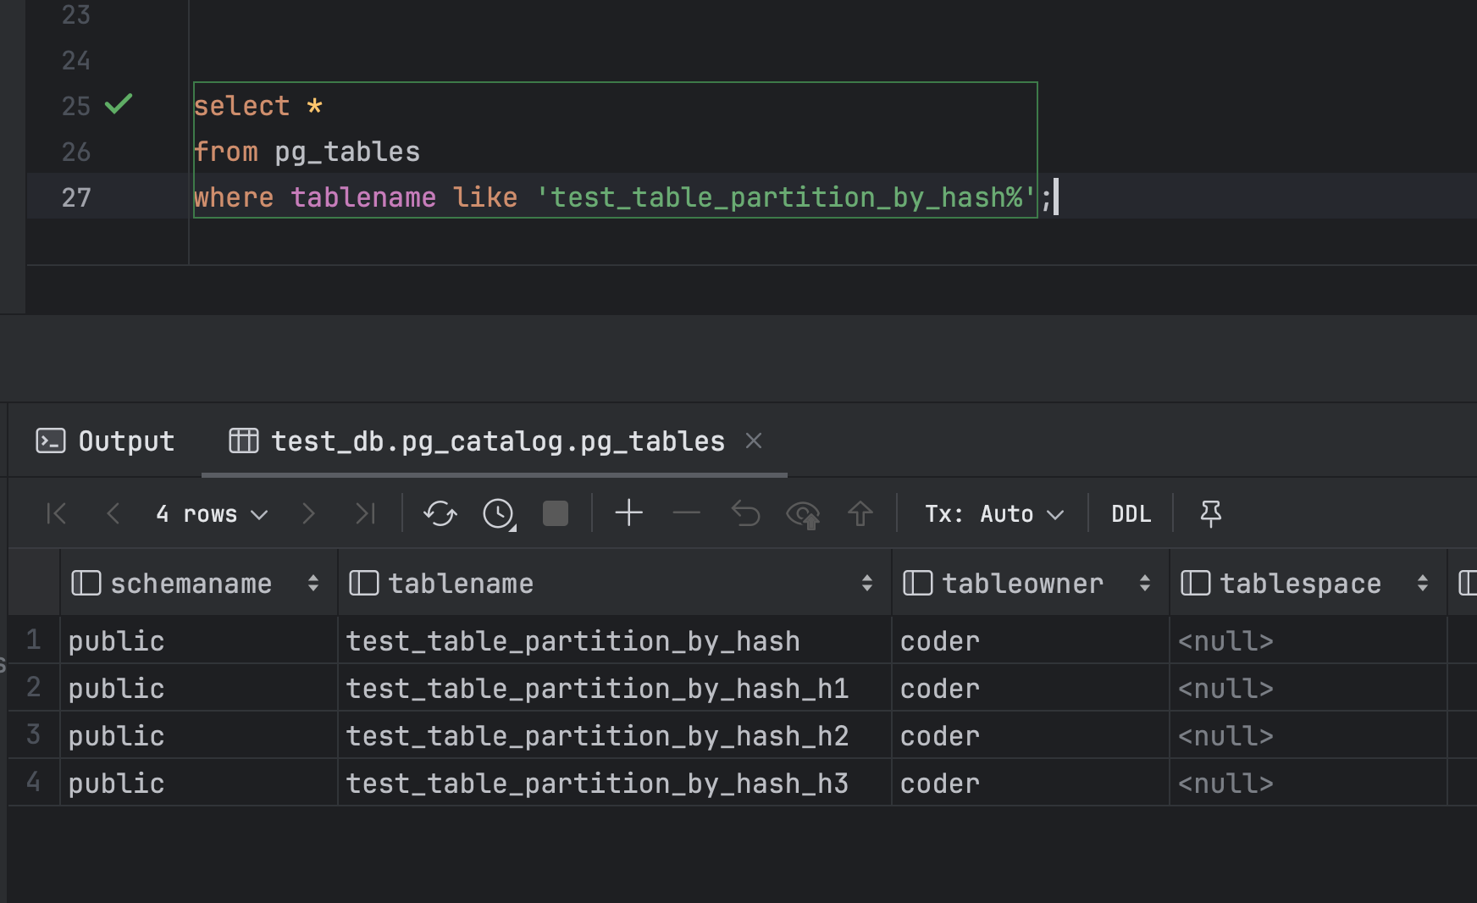
Task: Go to last page of results
Action: pyautogui.click(x=365, y=513)
